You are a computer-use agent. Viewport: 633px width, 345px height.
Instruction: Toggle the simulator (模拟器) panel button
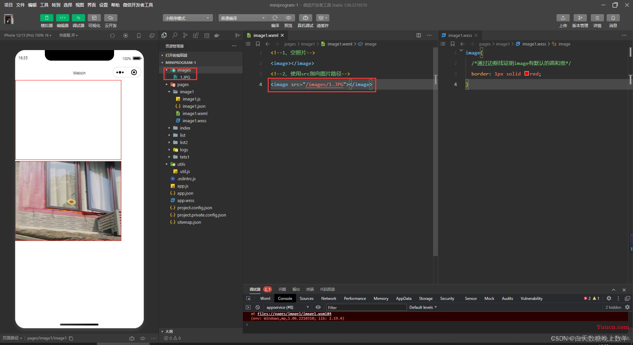(x=46, y=18)
